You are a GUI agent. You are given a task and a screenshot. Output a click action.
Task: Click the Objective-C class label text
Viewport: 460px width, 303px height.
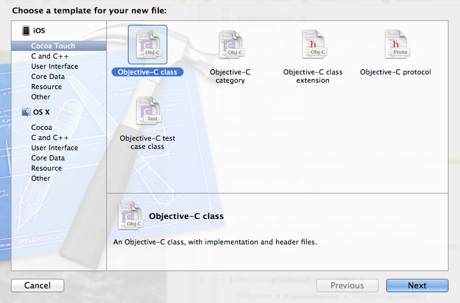(x=147, y=72)
